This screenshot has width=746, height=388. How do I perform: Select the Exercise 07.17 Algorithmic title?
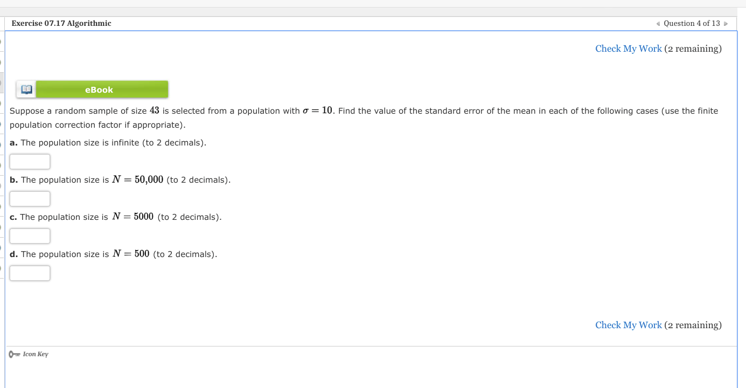pos(61,23)
